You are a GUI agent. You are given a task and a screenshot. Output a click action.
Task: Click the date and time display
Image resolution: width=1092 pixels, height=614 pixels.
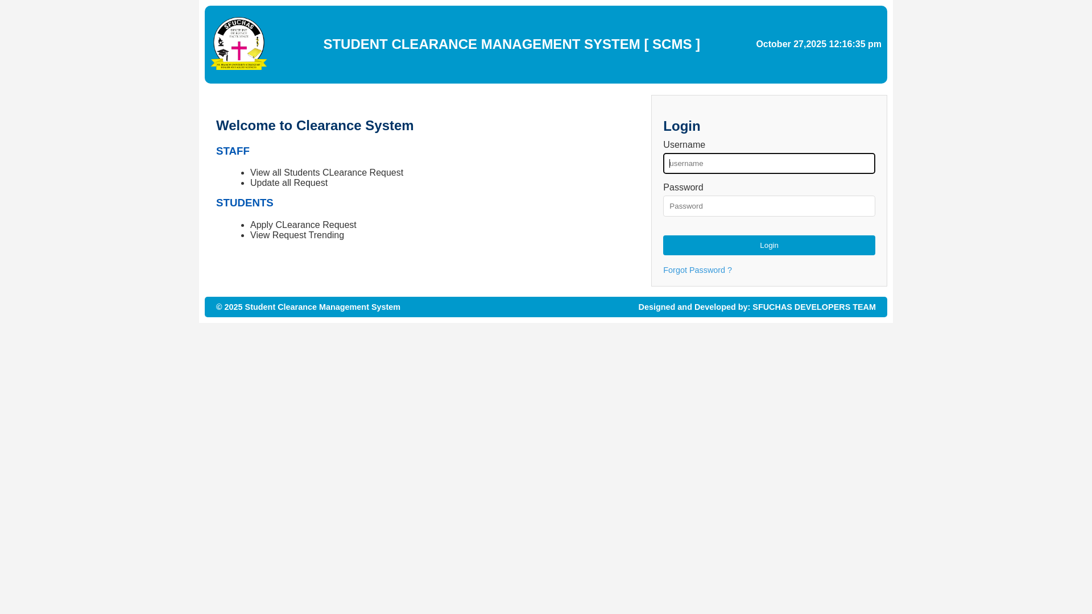coord(818,44)
